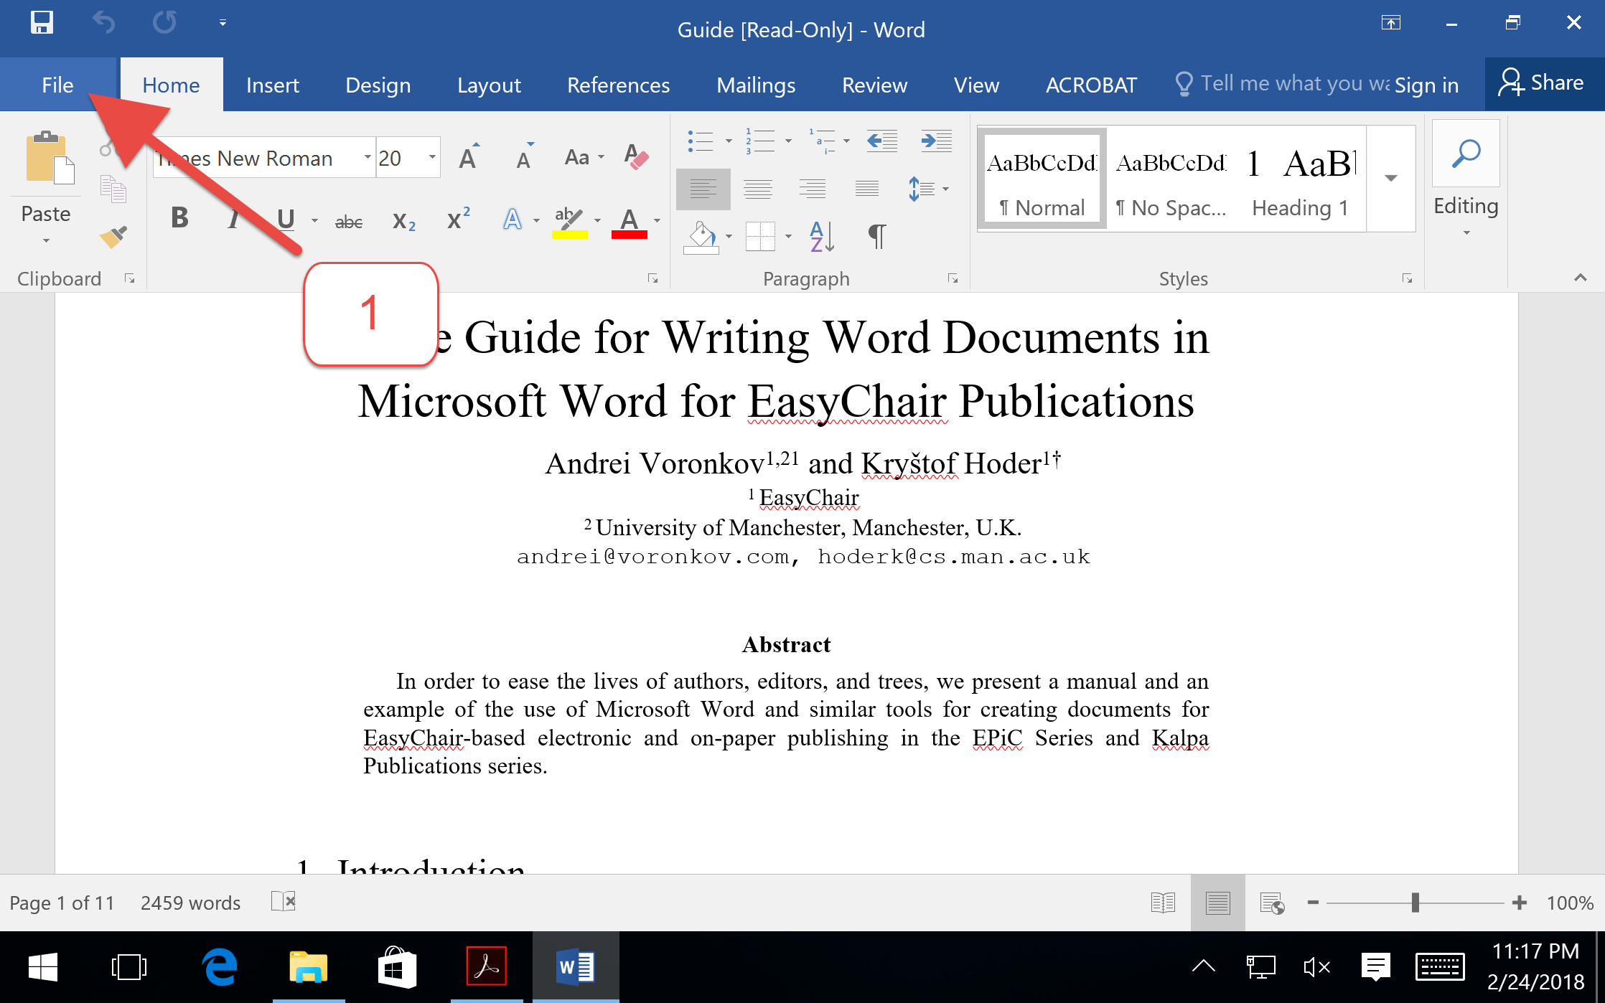The height and width of the screenshot is (1003, 1605).
Task: Click the Bullets list icon
Action: click(x=701, y=141)
